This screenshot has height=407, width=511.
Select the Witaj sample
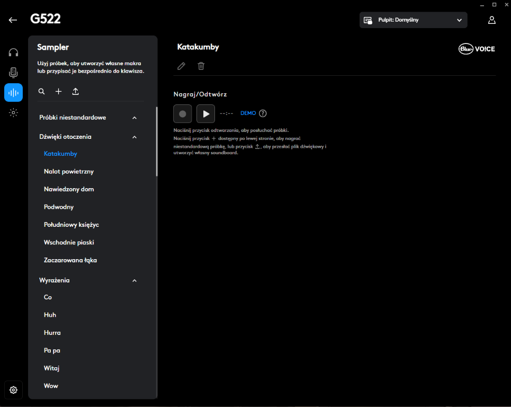(x=51, y=368)
